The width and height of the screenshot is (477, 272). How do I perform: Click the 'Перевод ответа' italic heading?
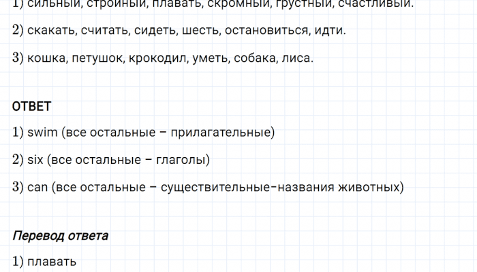(60, 235)
